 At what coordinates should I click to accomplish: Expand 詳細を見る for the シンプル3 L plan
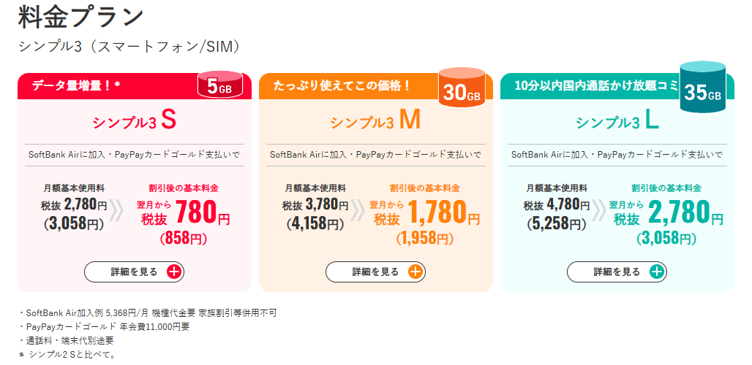(x=617, y=272)
